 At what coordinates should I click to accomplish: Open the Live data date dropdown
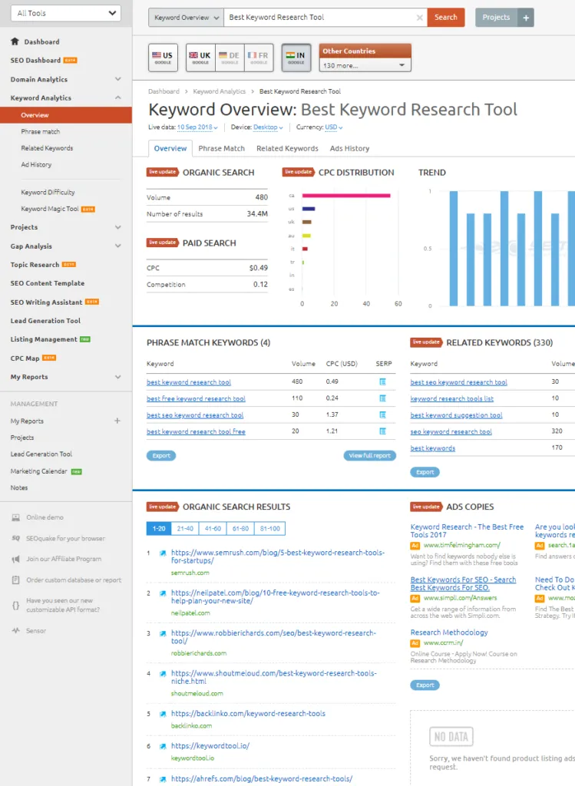pos(197,127)
